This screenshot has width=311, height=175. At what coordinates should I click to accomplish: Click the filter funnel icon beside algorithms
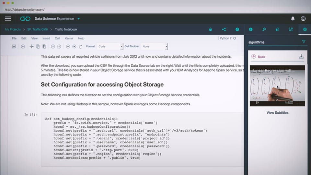click(x=304, y=42)
